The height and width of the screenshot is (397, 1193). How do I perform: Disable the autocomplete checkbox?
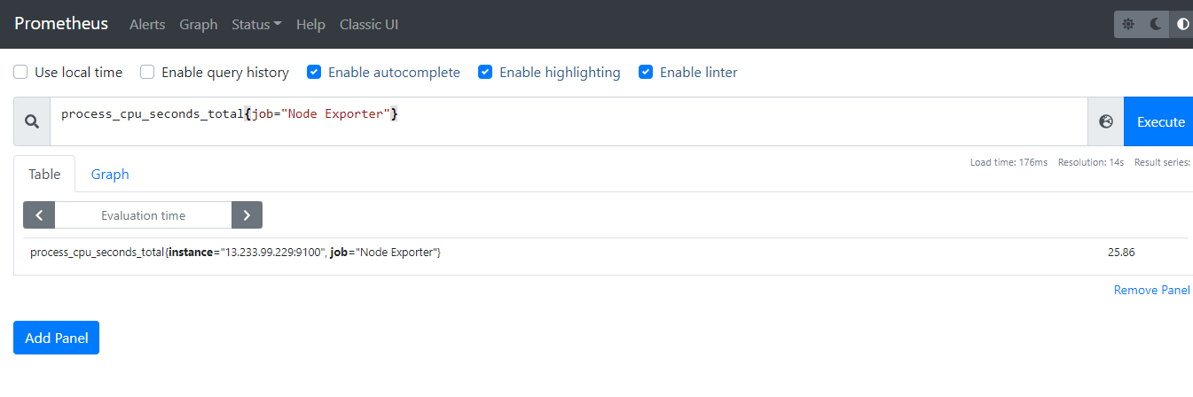point(314,73)
